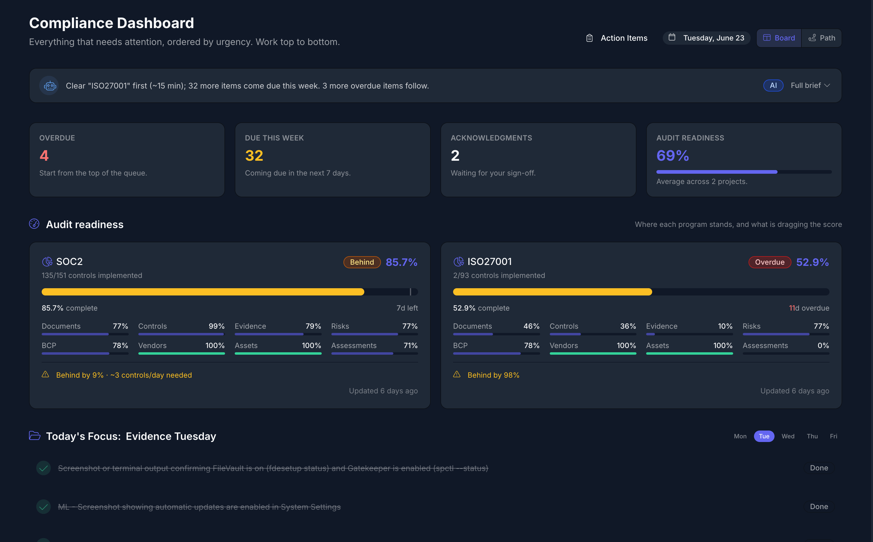The height and width of the screenshot is (542, 873).
Task: Click the Full brief chevron arrow
Action: (x=827, y=85)
